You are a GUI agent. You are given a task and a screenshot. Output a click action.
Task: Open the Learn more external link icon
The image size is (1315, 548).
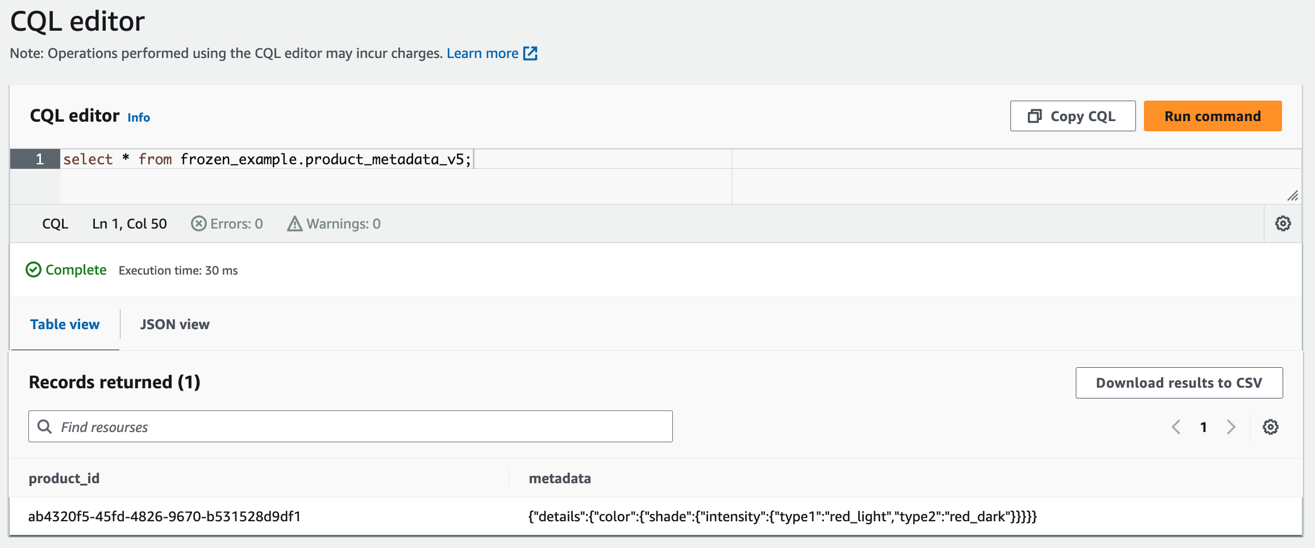pyautogui.click(x=530, y=53)
